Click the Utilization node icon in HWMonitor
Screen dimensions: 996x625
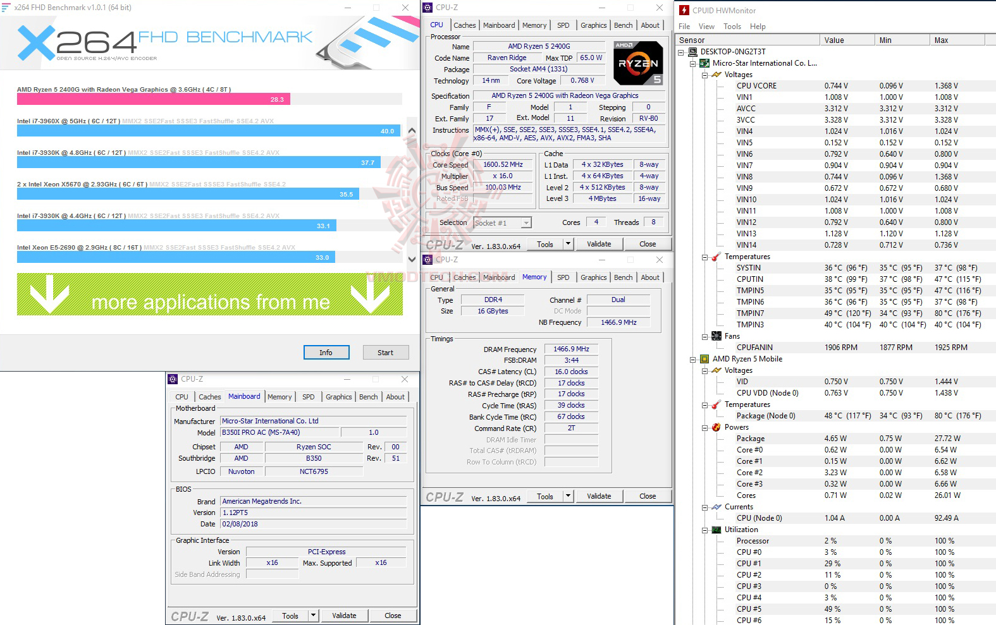(716, 530)
